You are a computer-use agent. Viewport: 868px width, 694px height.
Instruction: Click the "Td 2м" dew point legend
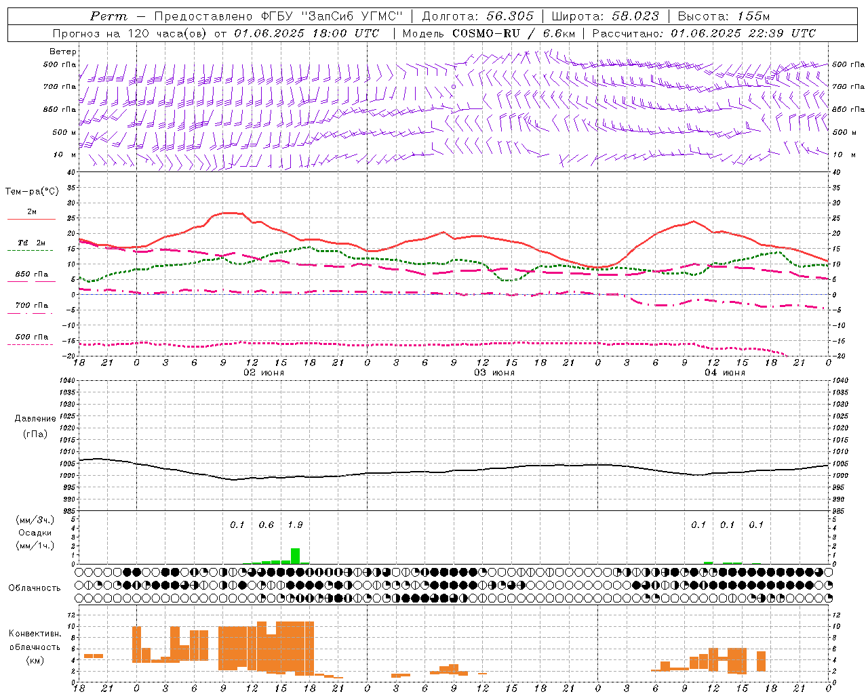[x=32, y=243]
